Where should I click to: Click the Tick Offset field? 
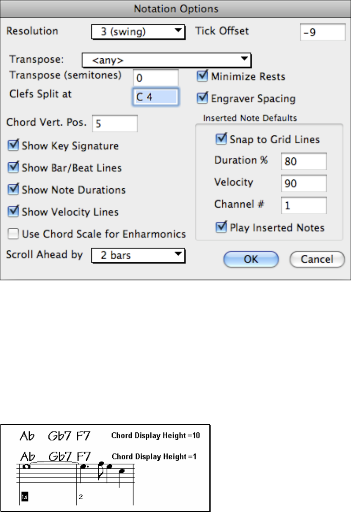tap(322, 32)
